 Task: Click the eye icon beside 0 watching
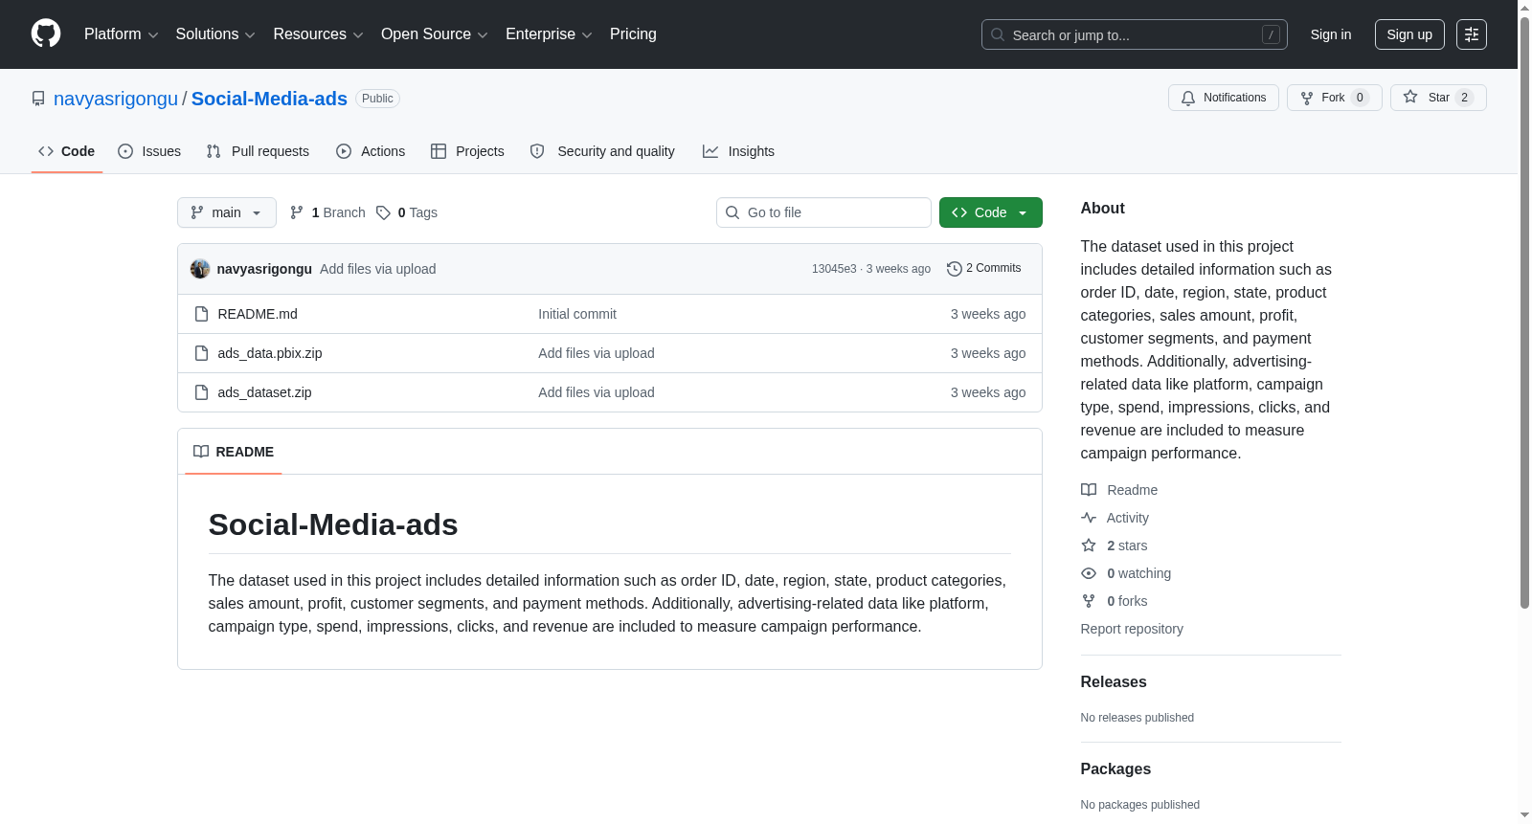click(1089, 573)
